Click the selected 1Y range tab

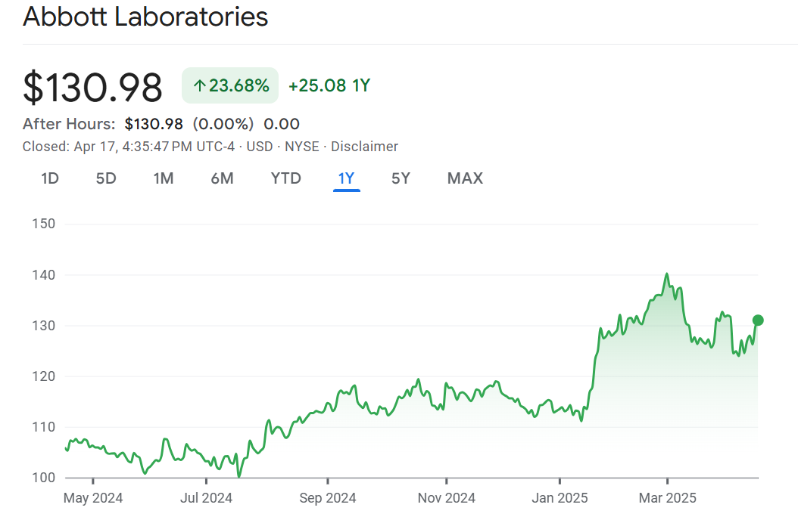click(346, 178)
